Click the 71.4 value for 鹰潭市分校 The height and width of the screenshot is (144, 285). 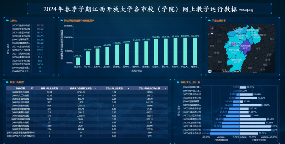[40, 57]
